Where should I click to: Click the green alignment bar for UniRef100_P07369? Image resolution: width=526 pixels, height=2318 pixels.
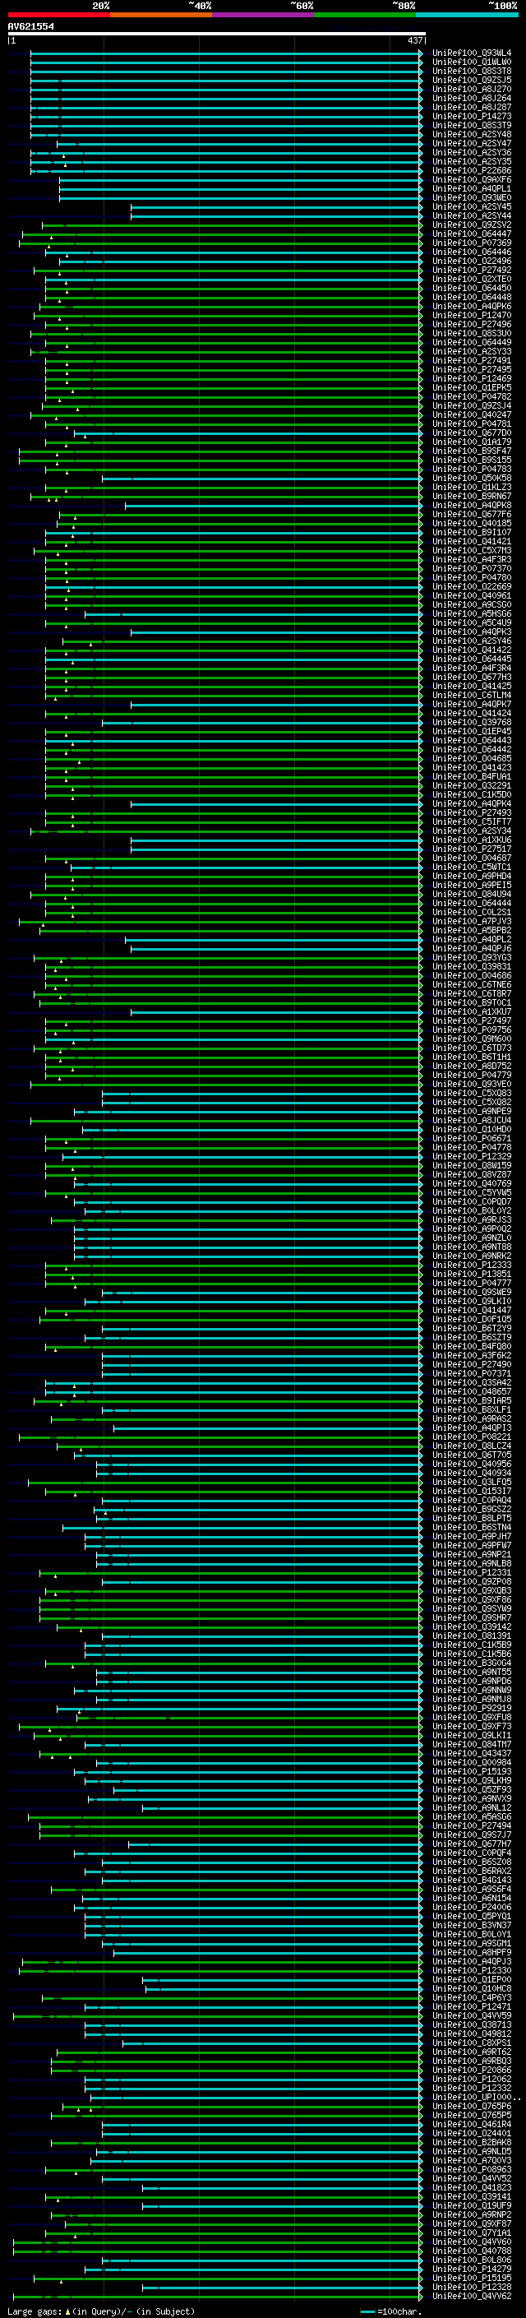pos(221,243)
